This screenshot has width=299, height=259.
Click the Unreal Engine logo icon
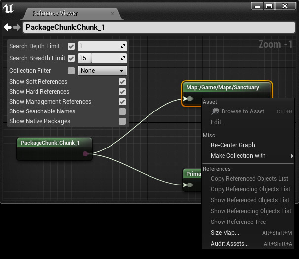(x=9, y=9)
